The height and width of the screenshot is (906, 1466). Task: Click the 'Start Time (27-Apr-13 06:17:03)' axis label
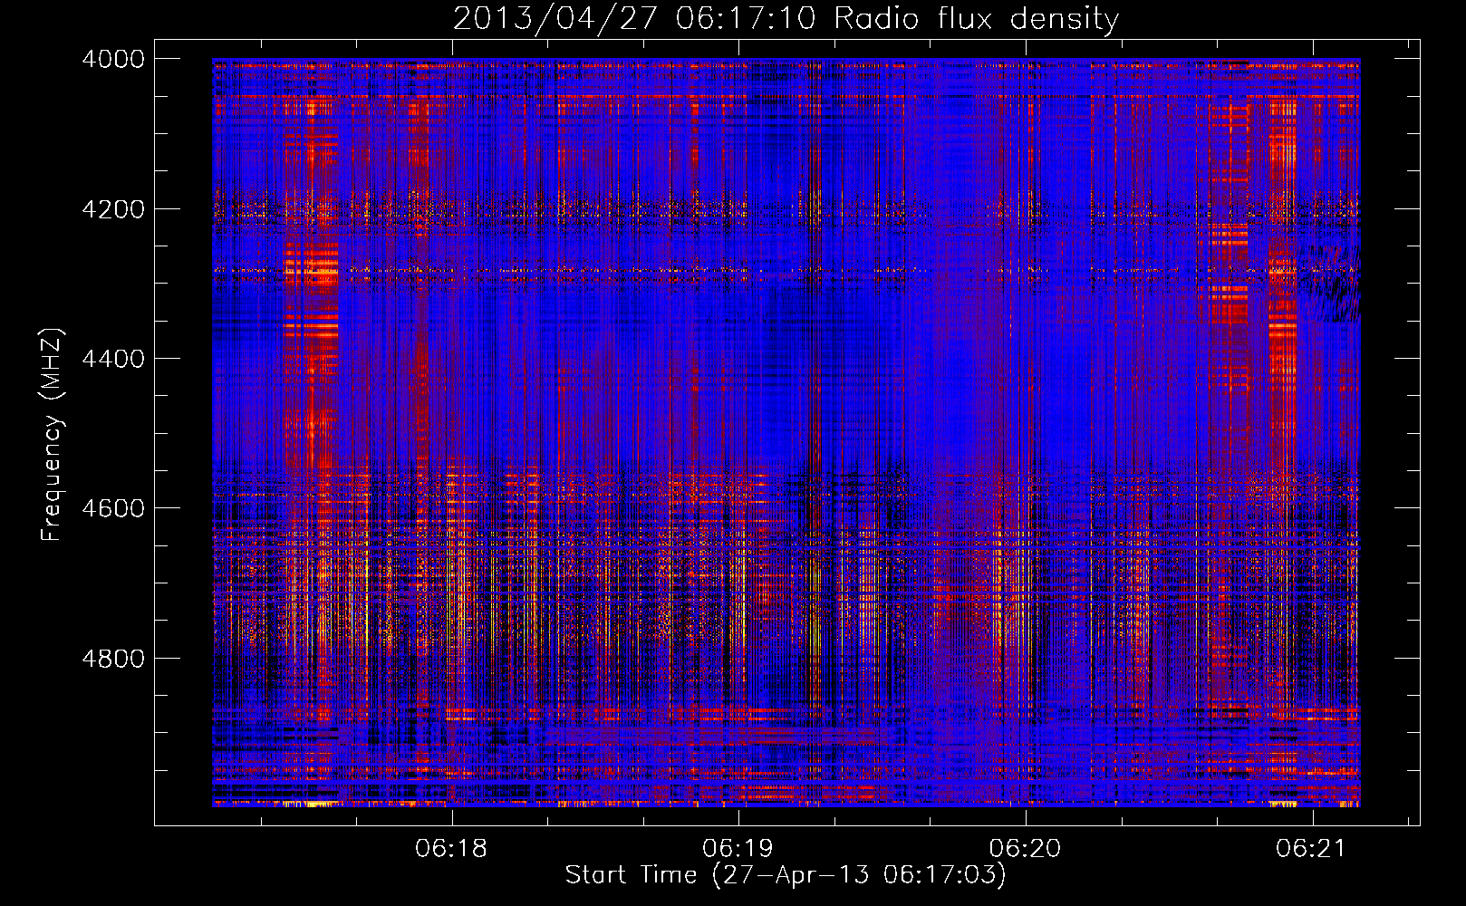(786, 875)
